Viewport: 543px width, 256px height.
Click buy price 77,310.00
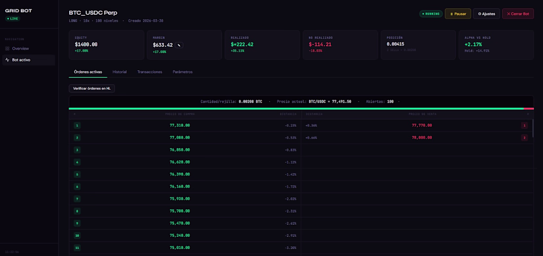click(180, 126)
